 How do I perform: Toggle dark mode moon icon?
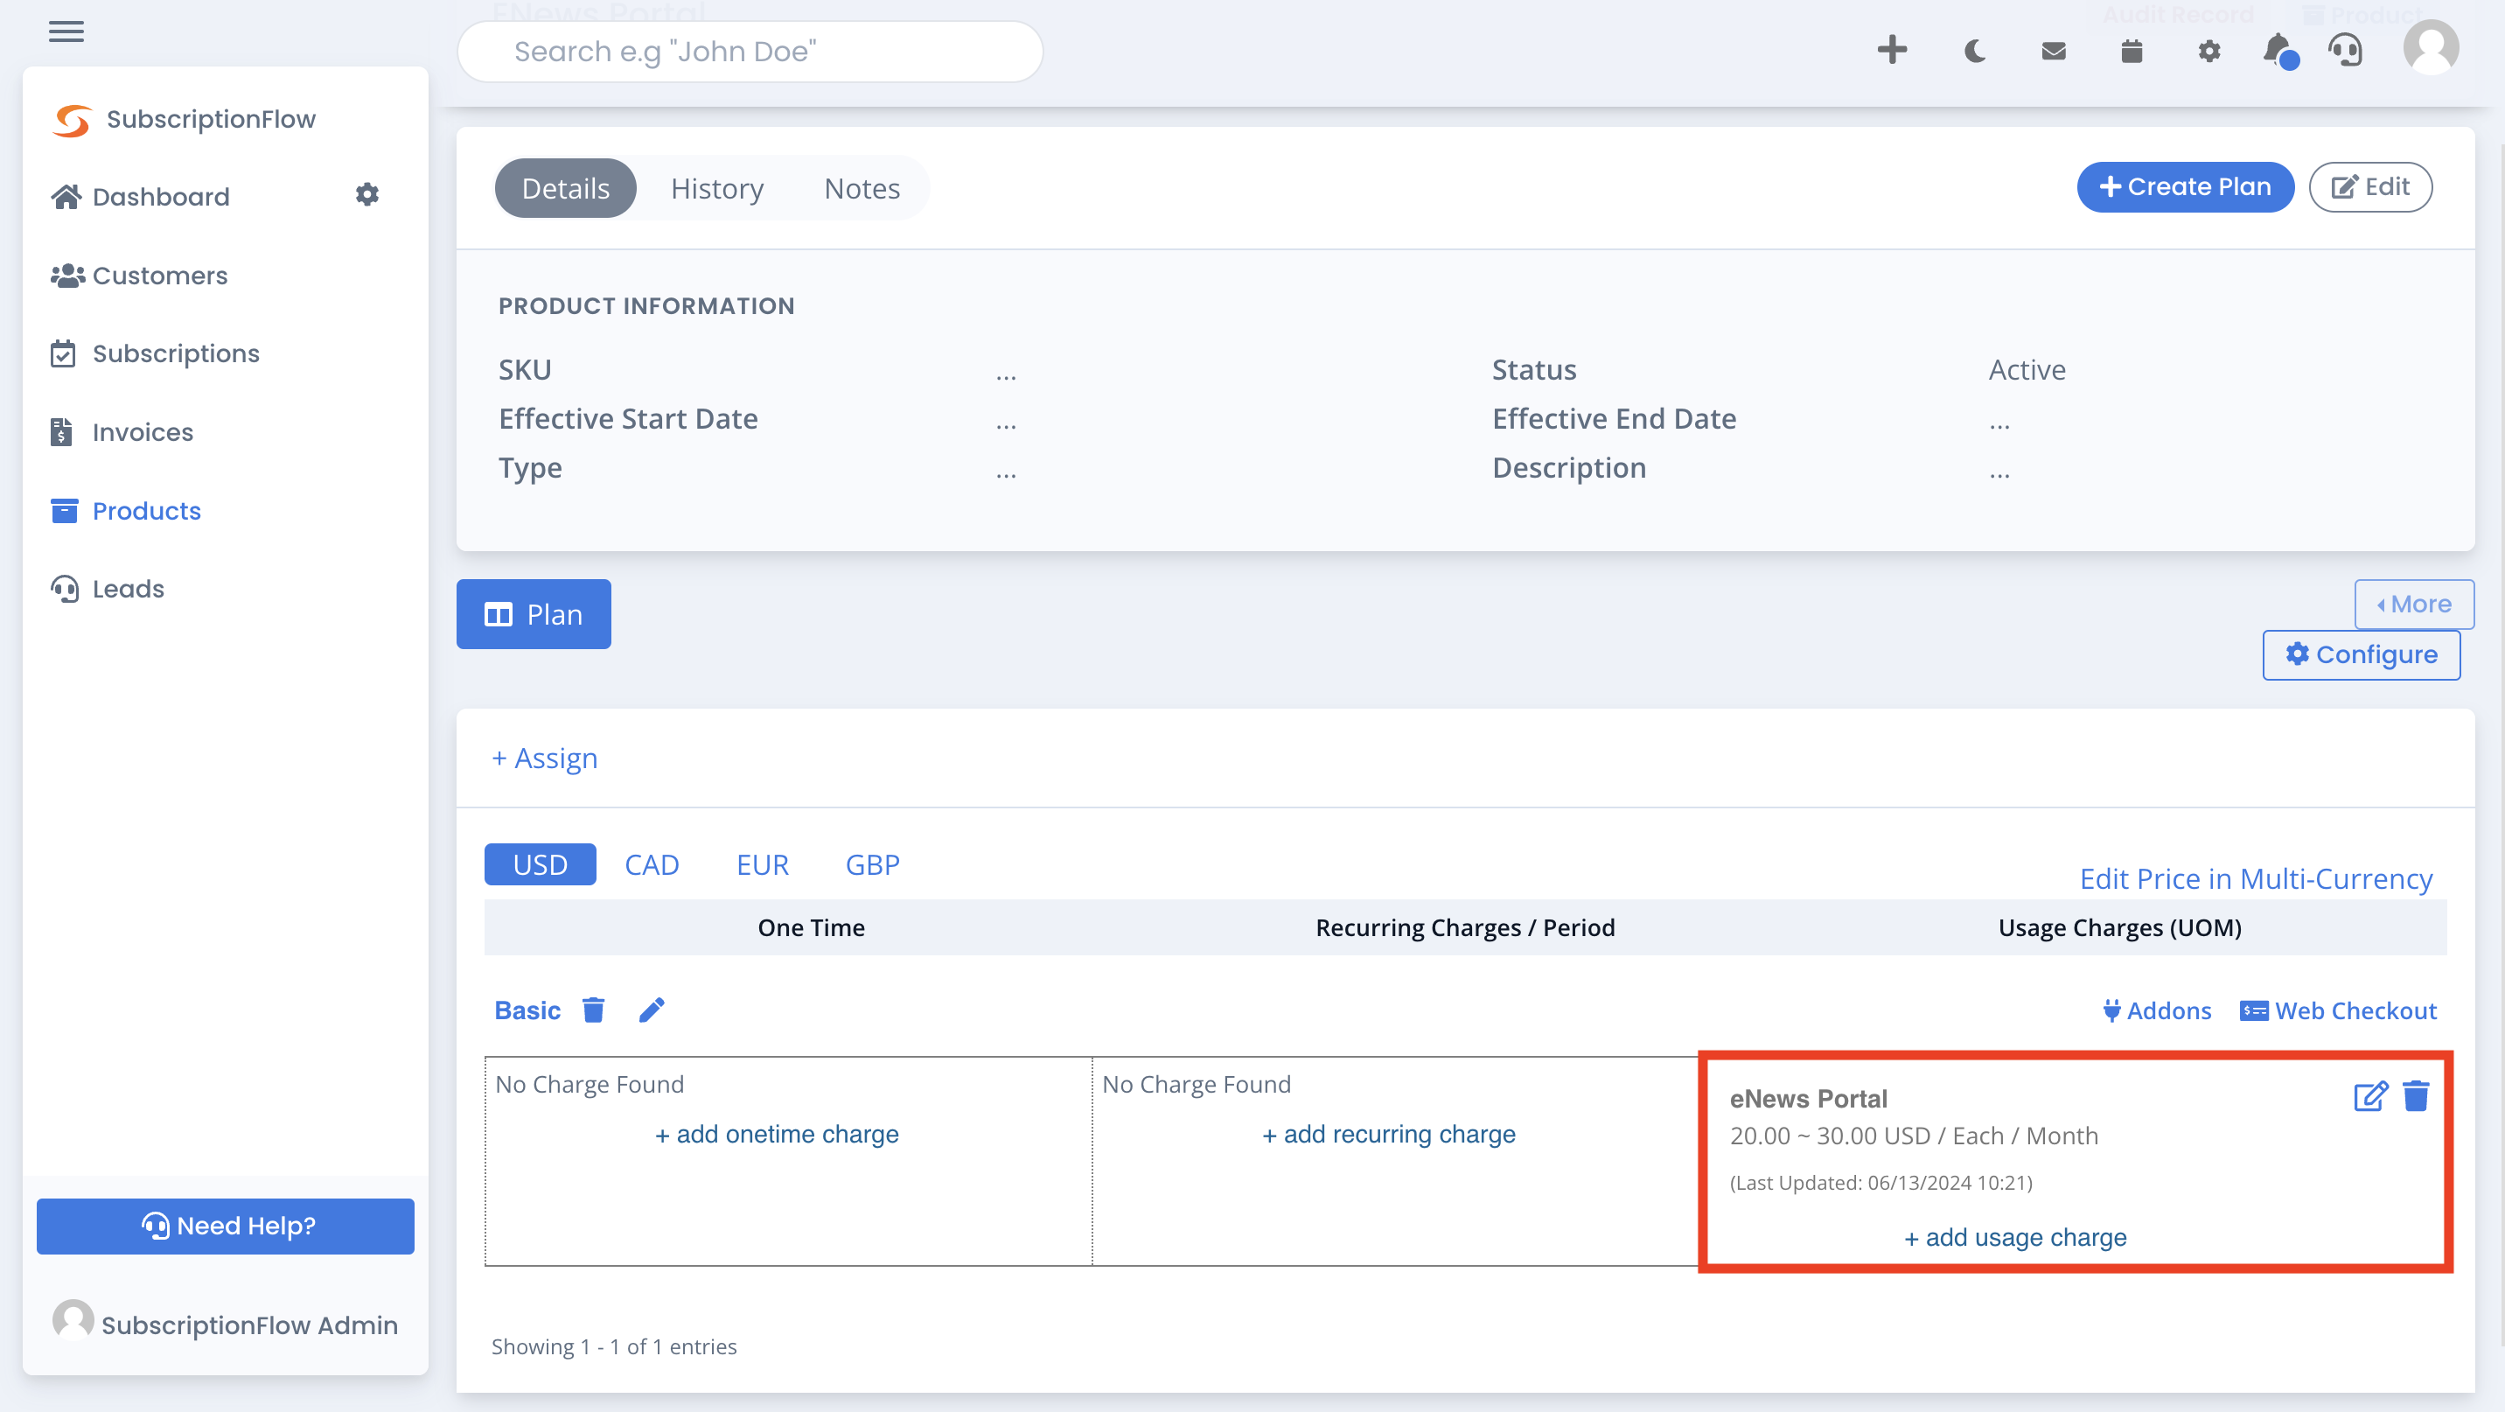[x=1974, y=51]
